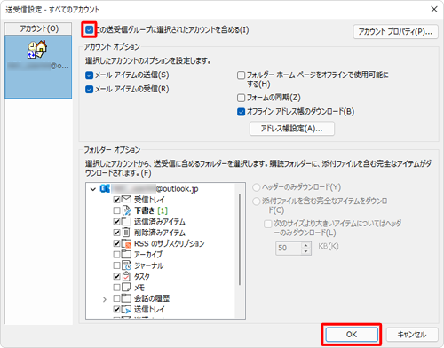Image resolution: width=444 pixels, height=348 pixels.
Task: Click the 送信トレイ outbox icon
Action: tap(126, 309)
